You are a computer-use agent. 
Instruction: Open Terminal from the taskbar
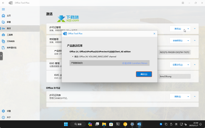pos(118,124)
